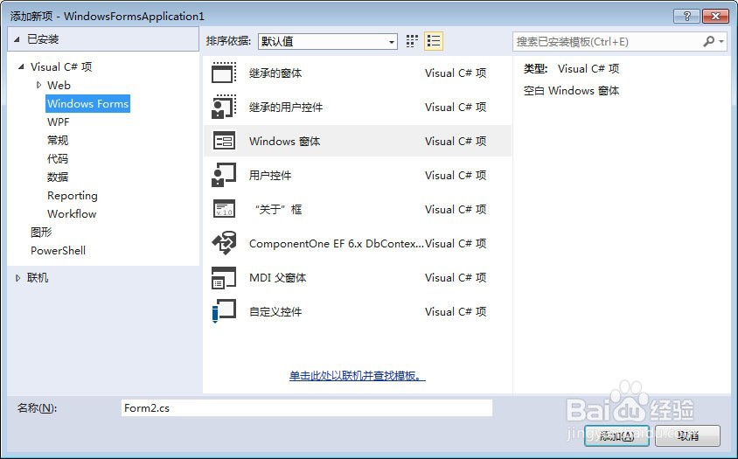This screenshot has width=738, height=459.
Task: Select the Windows 窗体 item name
Action: [285, 142]
